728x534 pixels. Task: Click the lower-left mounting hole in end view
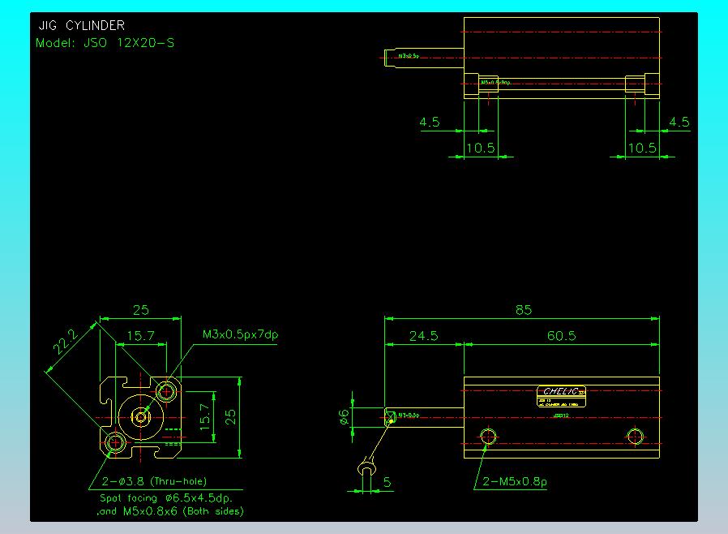(115, 442)
